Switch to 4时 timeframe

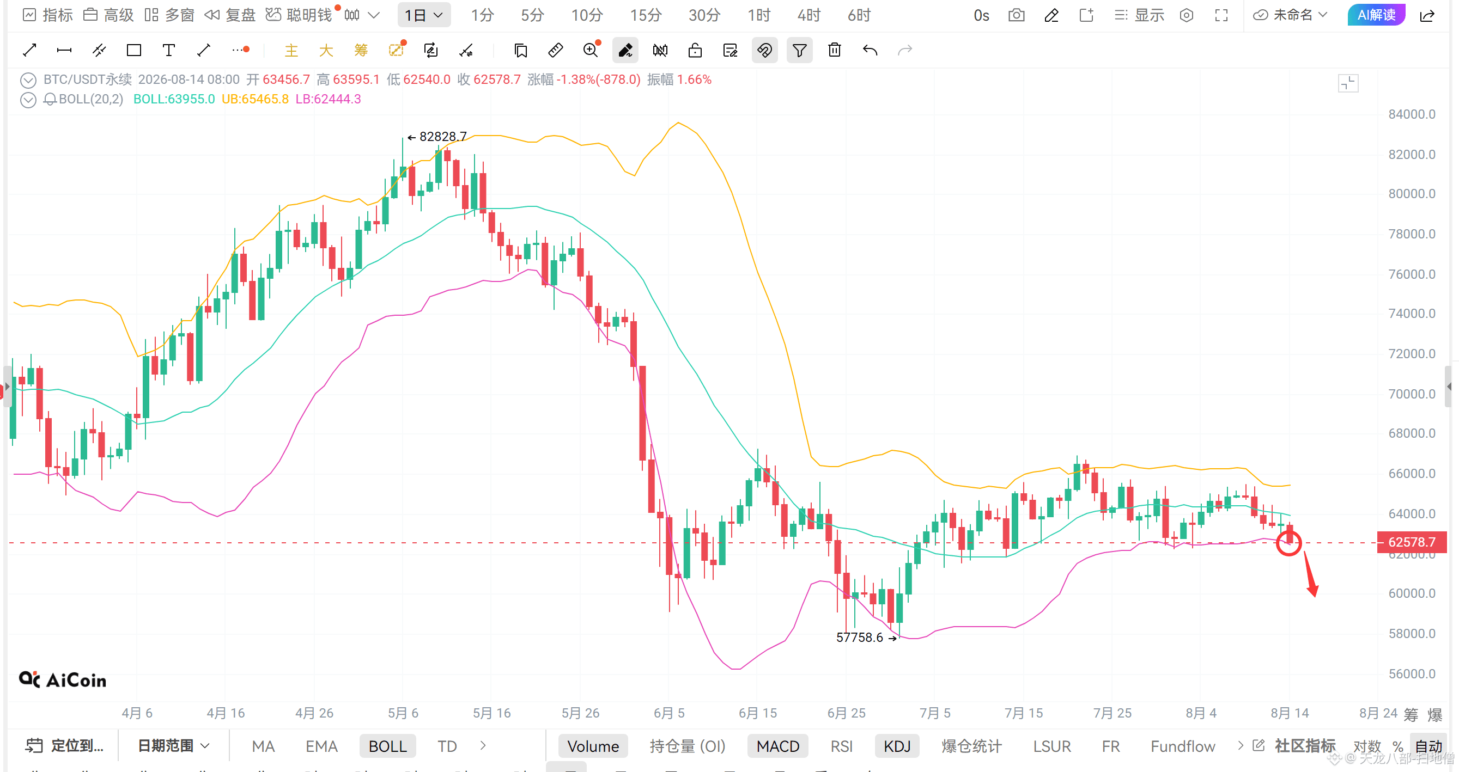(x=809, y=15)
